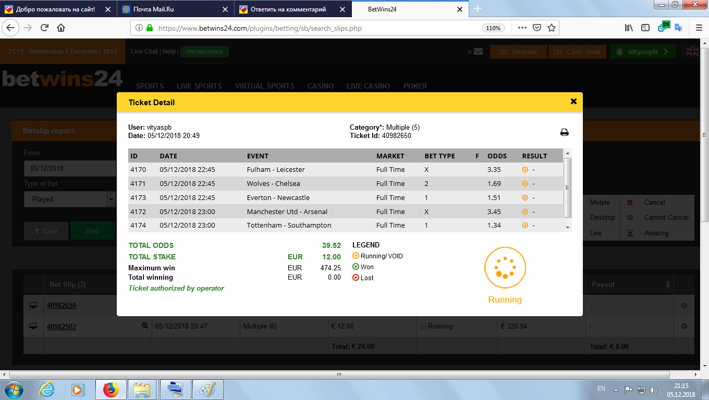This screenshot has height=400, width=709.
Task: Select Tottenham - Southampton event
Action: pyautogui.click(x=346, y=225)
